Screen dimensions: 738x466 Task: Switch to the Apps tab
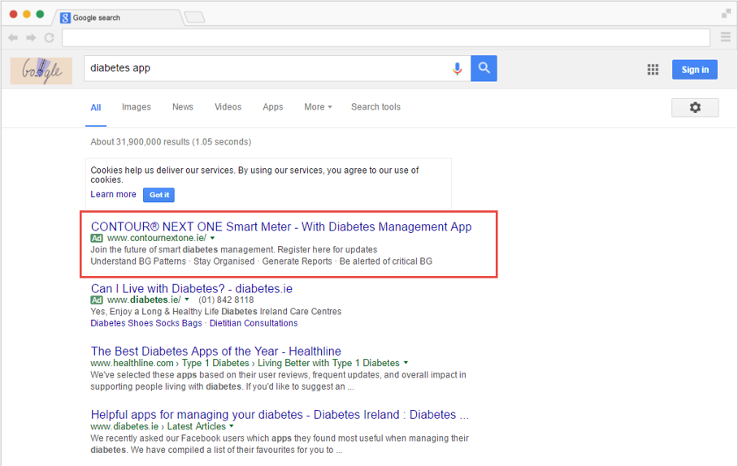273,107
